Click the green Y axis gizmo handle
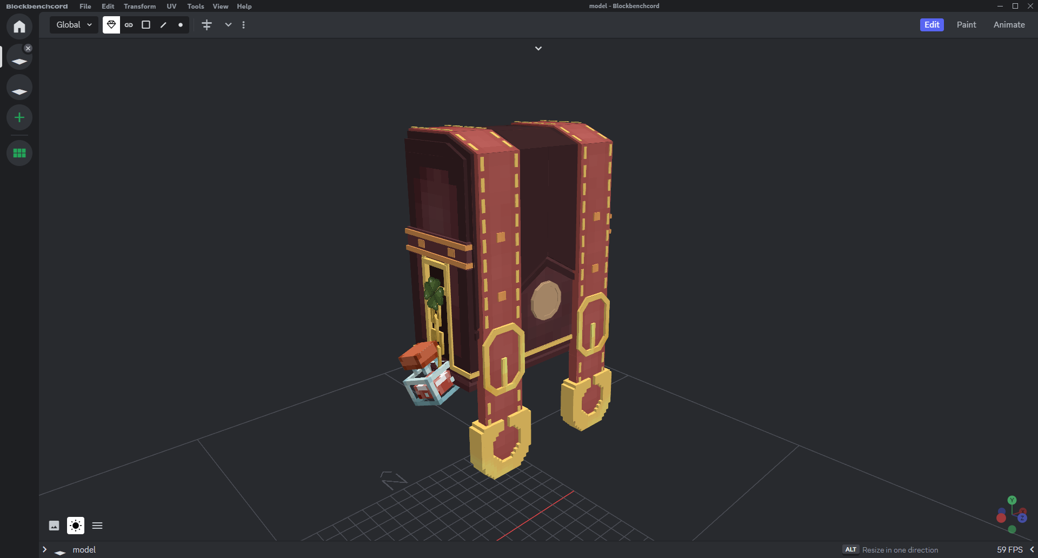1038x558 pixels. [x=1012, y=500]
